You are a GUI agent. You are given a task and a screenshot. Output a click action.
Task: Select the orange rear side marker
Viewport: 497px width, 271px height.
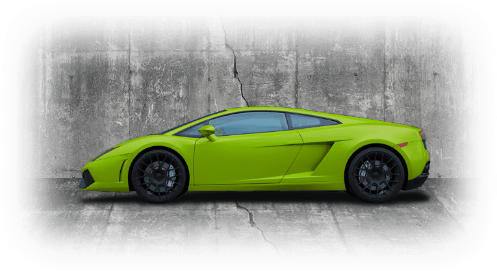click(x=402, y=144)
